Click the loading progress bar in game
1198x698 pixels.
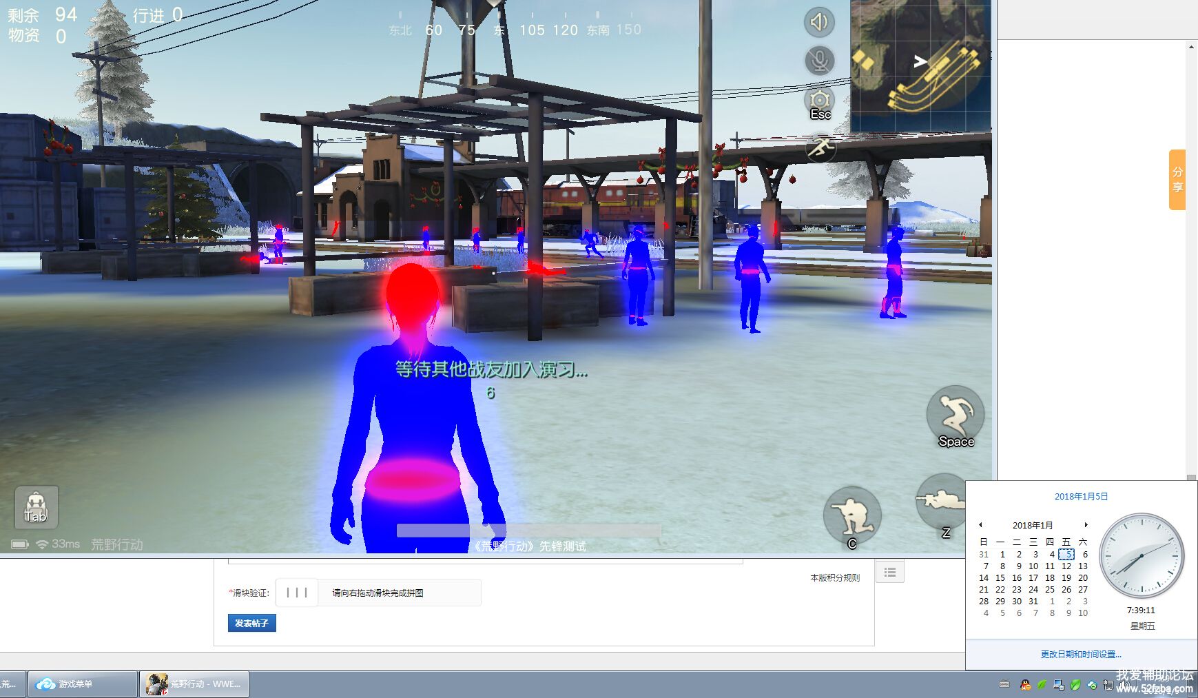(x=529, y=531)
